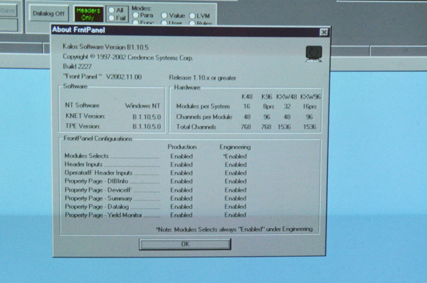Click the KXW48 column header

coord(287,97)
